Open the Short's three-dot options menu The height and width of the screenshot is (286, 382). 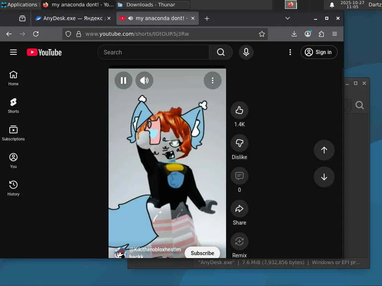tap(212, 80)
